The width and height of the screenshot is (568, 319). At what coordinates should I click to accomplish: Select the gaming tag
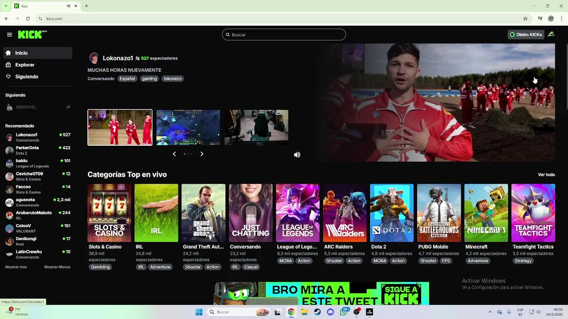[x=150, y=79]
